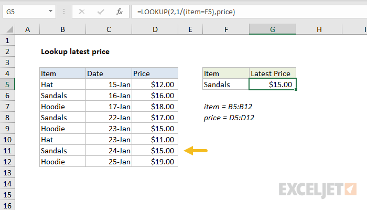The height and width of the screenshot is (210, 367).
Task: Click the 'Latest Price' header cell
Action: (x=273, y=73)
